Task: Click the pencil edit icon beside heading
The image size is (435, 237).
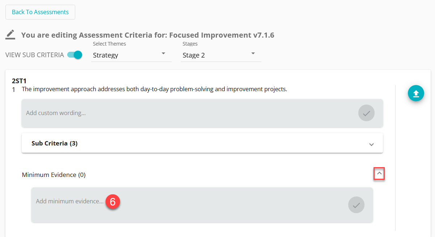Action: [10, 35]
